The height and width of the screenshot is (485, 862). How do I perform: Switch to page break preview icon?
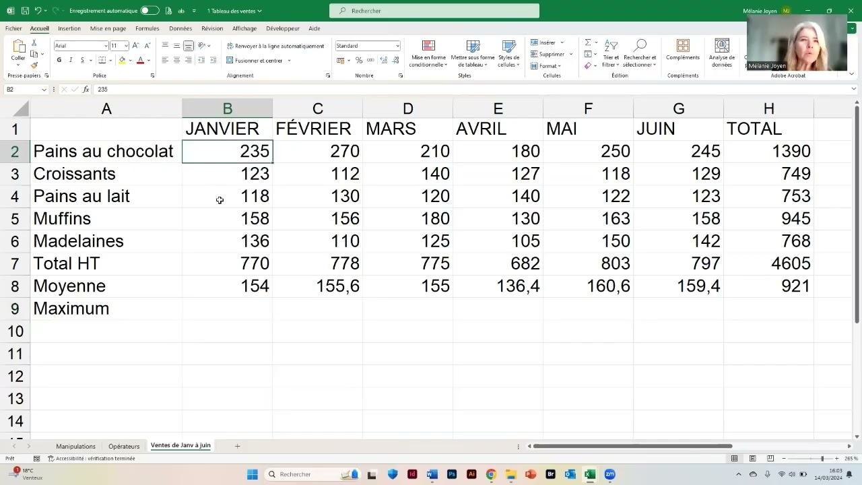point(770,459)
